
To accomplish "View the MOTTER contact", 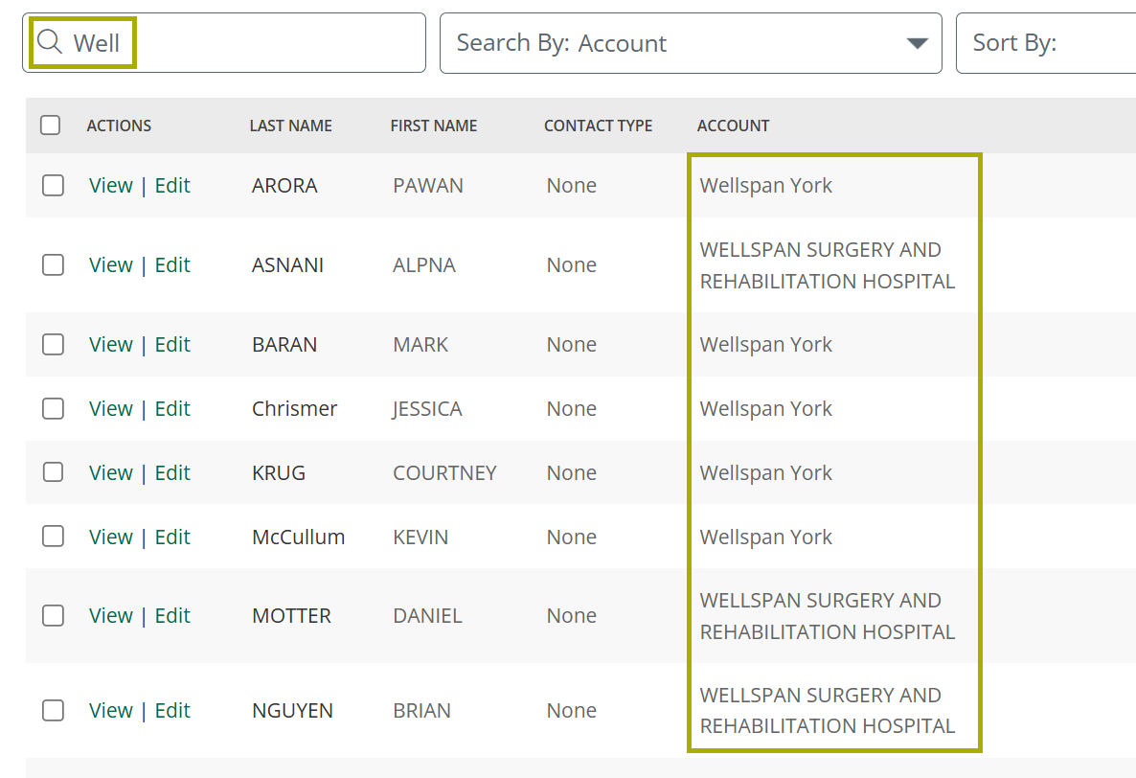I will click(x=111, y=616).
